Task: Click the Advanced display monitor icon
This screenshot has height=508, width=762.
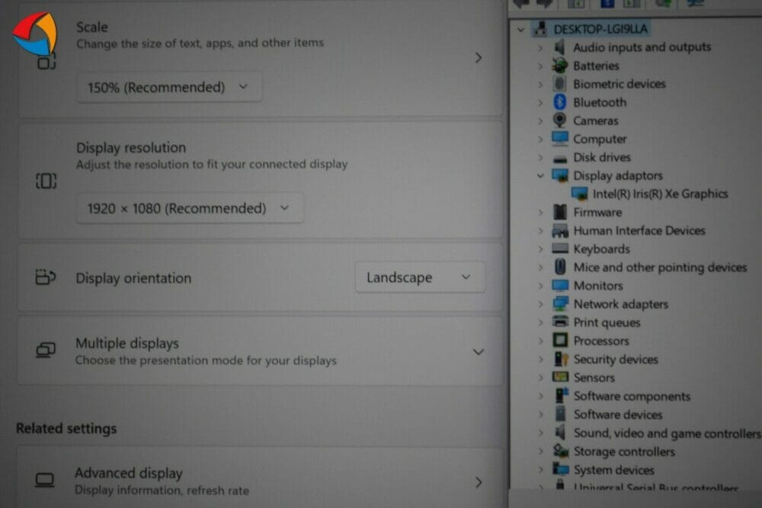Action: 45,481
